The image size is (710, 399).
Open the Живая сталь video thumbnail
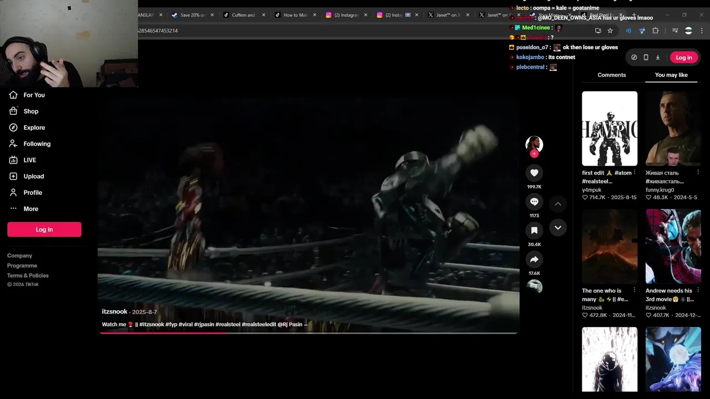[673, 129]
